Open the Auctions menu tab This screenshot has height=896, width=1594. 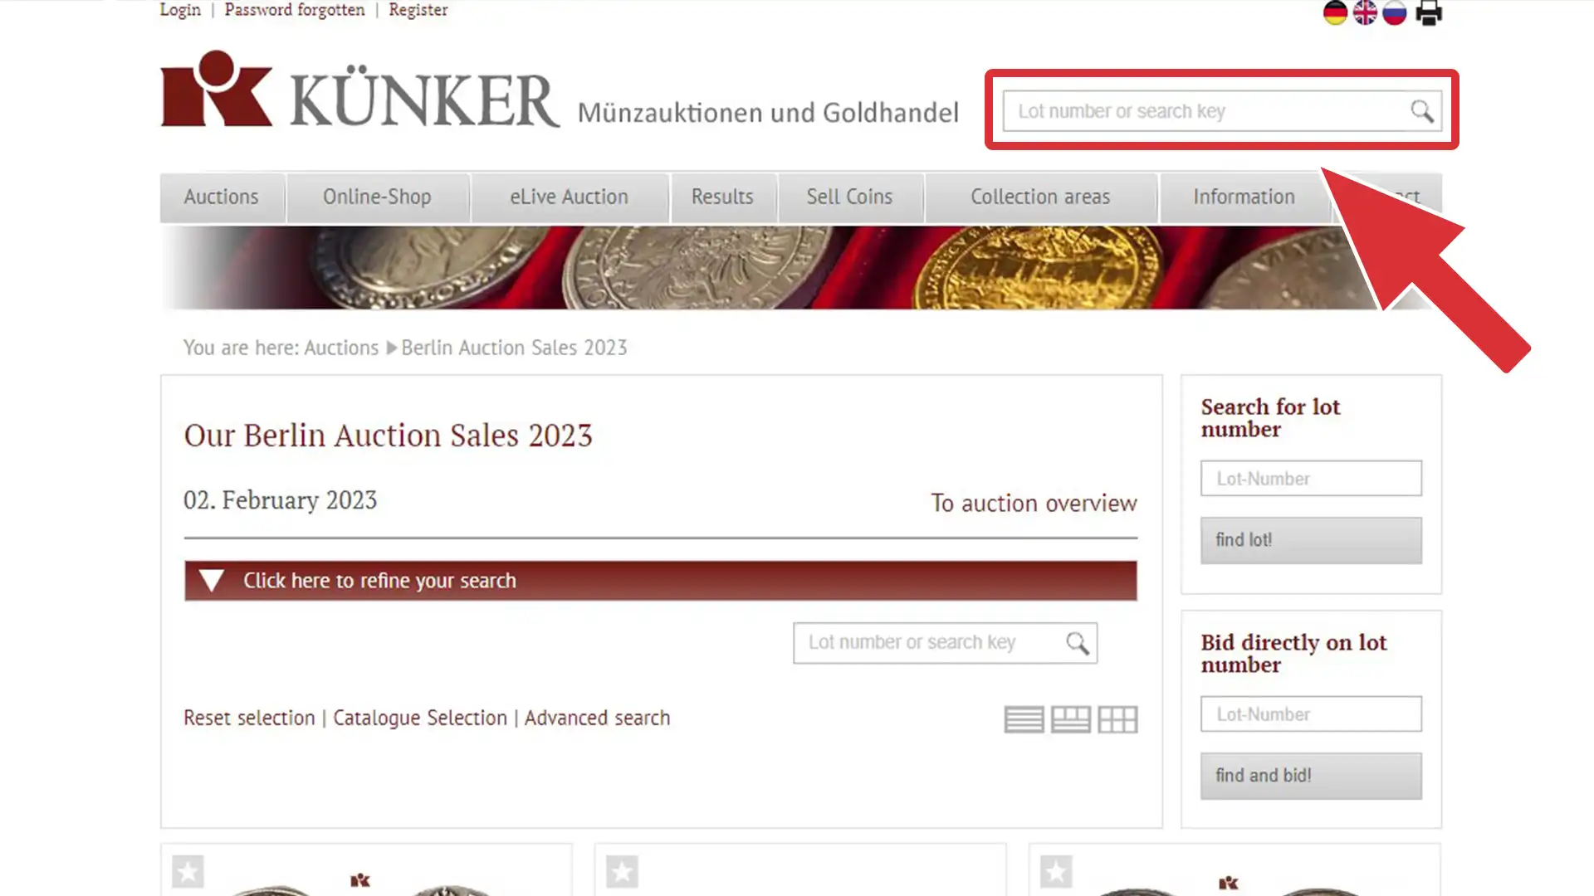(x=221, y=197)
